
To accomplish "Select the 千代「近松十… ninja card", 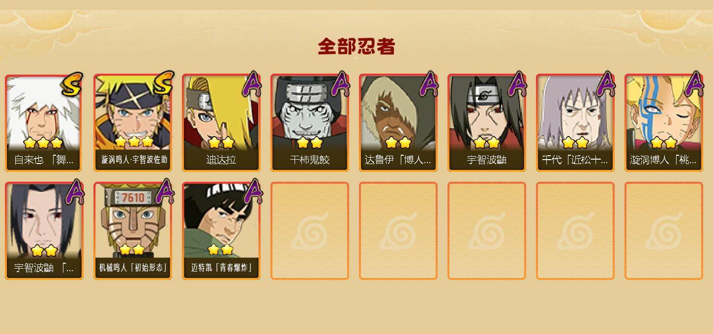I will [x=575, y=123].
